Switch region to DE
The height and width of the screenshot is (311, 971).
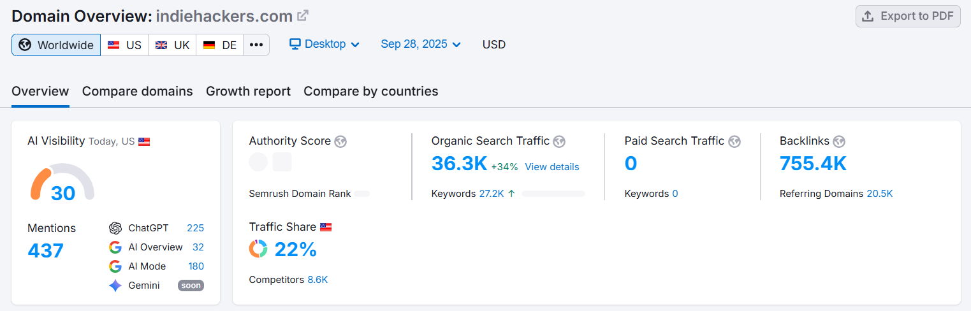tap(220, 45)
